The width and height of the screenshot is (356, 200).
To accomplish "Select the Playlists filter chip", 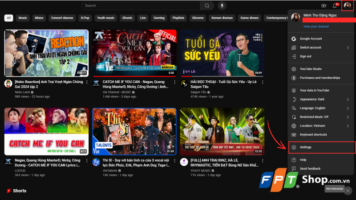I will tap(178, 18).
